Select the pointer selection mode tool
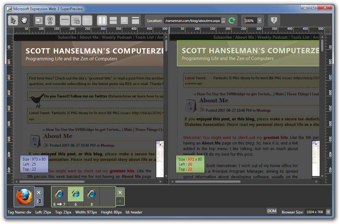Screen dimensions: 340x224 tap(13, 20)
